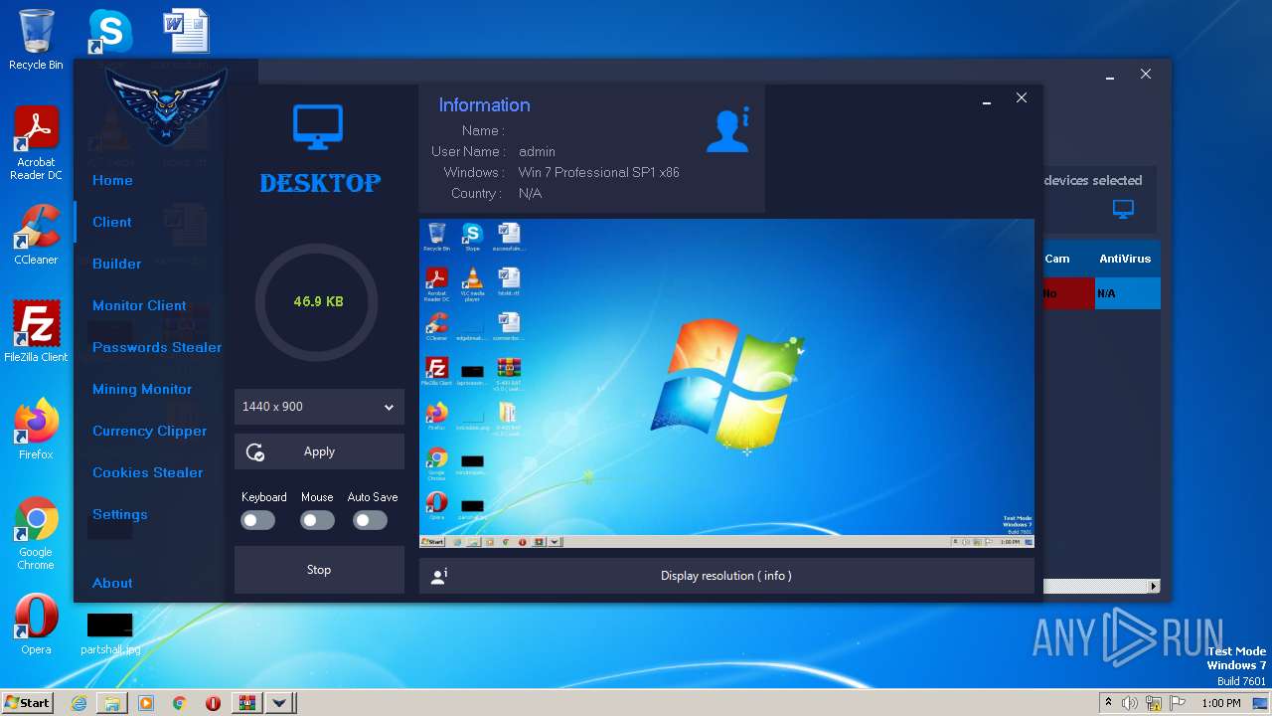The height and width of the screenshot is (716, 1272).
Task: Click the Action Center flag tray icon
Action: (x=1178, y=703)
